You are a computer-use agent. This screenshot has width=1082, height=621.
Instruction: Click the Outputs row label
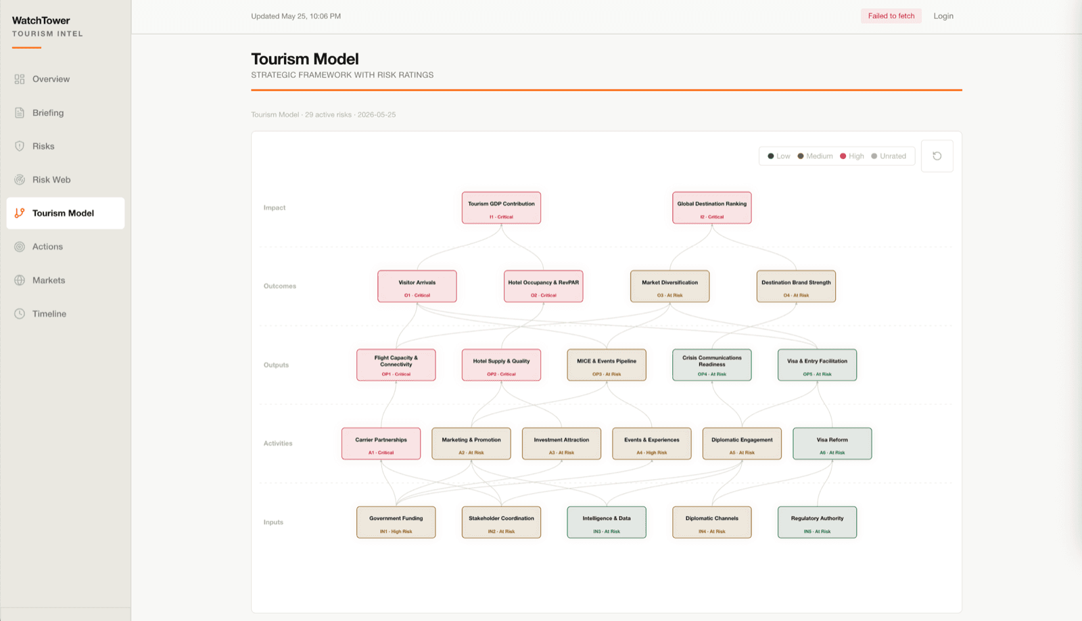tap(276, 365)
